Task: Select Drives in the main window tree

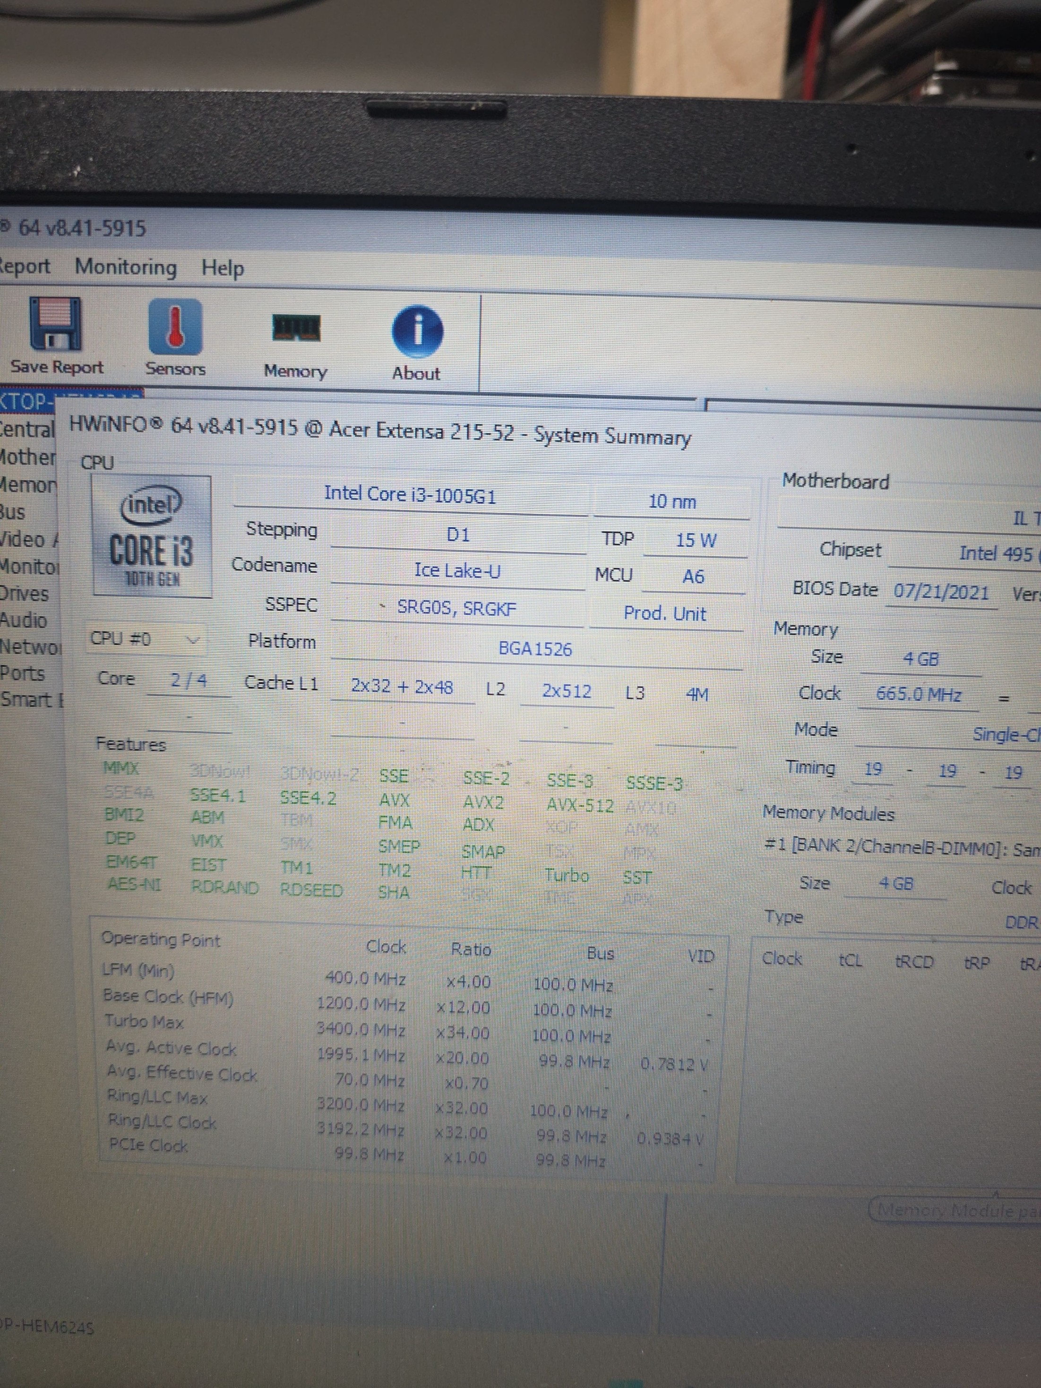Action: click(x=25, y=594)
